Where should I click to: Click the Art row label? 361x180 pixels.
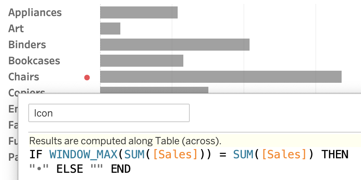click(x=16, y=29)
